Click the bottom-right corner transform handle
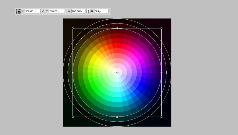Screen dimensions: 238x135 [162, 117]
